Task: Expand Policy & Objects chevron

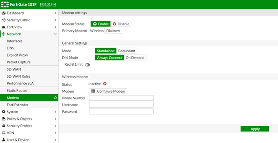Action: pyautogui.click(x=55, y=119)
